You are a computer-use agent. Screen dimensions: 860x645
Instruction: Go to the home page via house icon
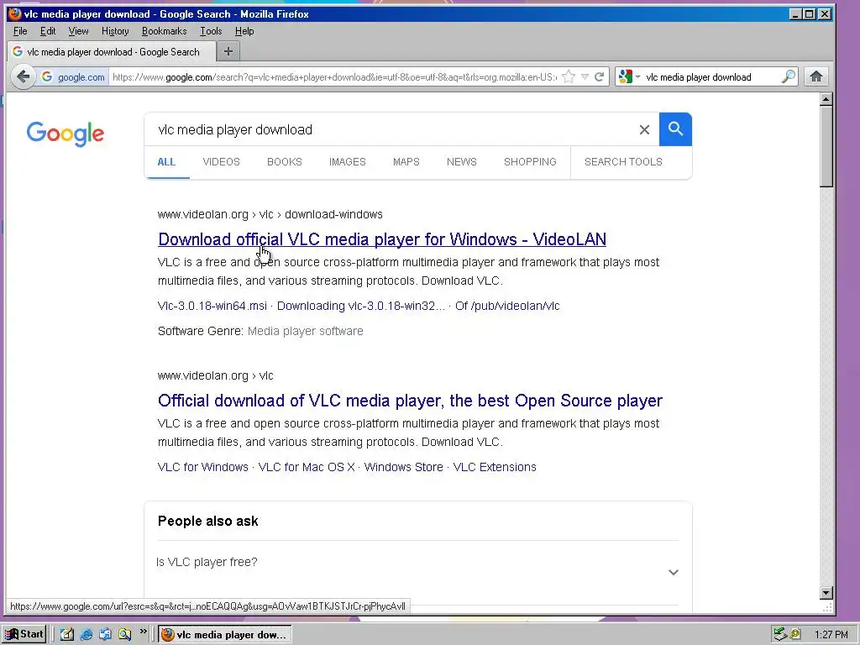pyautogui.click(x=816, y=76)
